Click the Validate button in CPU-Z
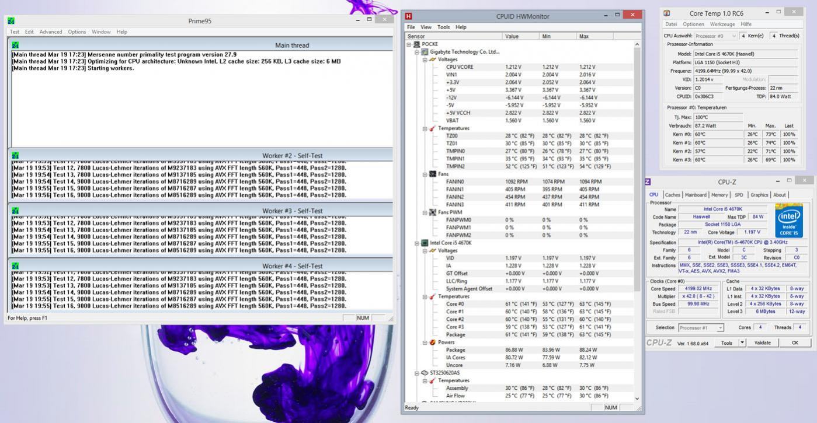 [x=762, y=342]
